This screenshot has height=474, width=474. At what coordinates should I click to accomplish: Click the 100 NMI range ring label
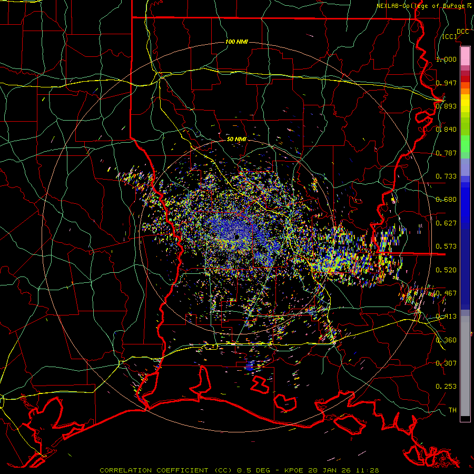coord(236,42)
